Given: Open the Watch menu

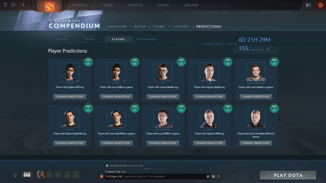Looking at the screenshot, I should [135, 5].
